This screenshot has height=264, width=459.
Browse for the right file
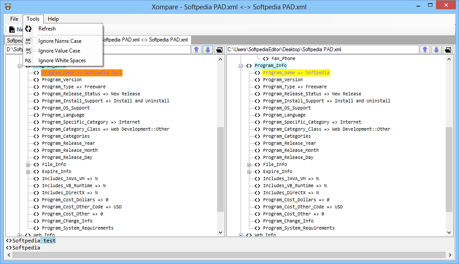click(448, 50)
